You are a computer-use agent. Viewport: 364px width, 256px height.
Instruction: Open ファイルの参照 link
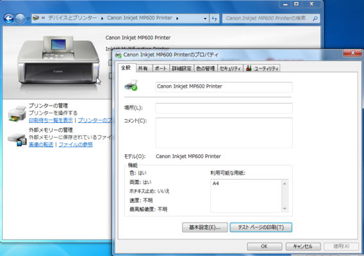(x=76, y=145)
